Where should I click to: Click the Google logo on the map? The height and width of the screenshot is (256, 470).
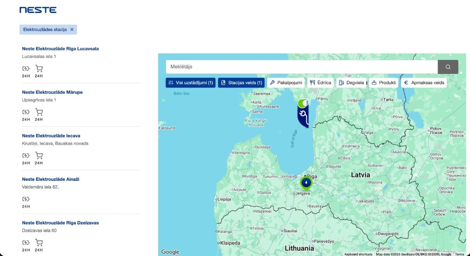tap(170, 252)
